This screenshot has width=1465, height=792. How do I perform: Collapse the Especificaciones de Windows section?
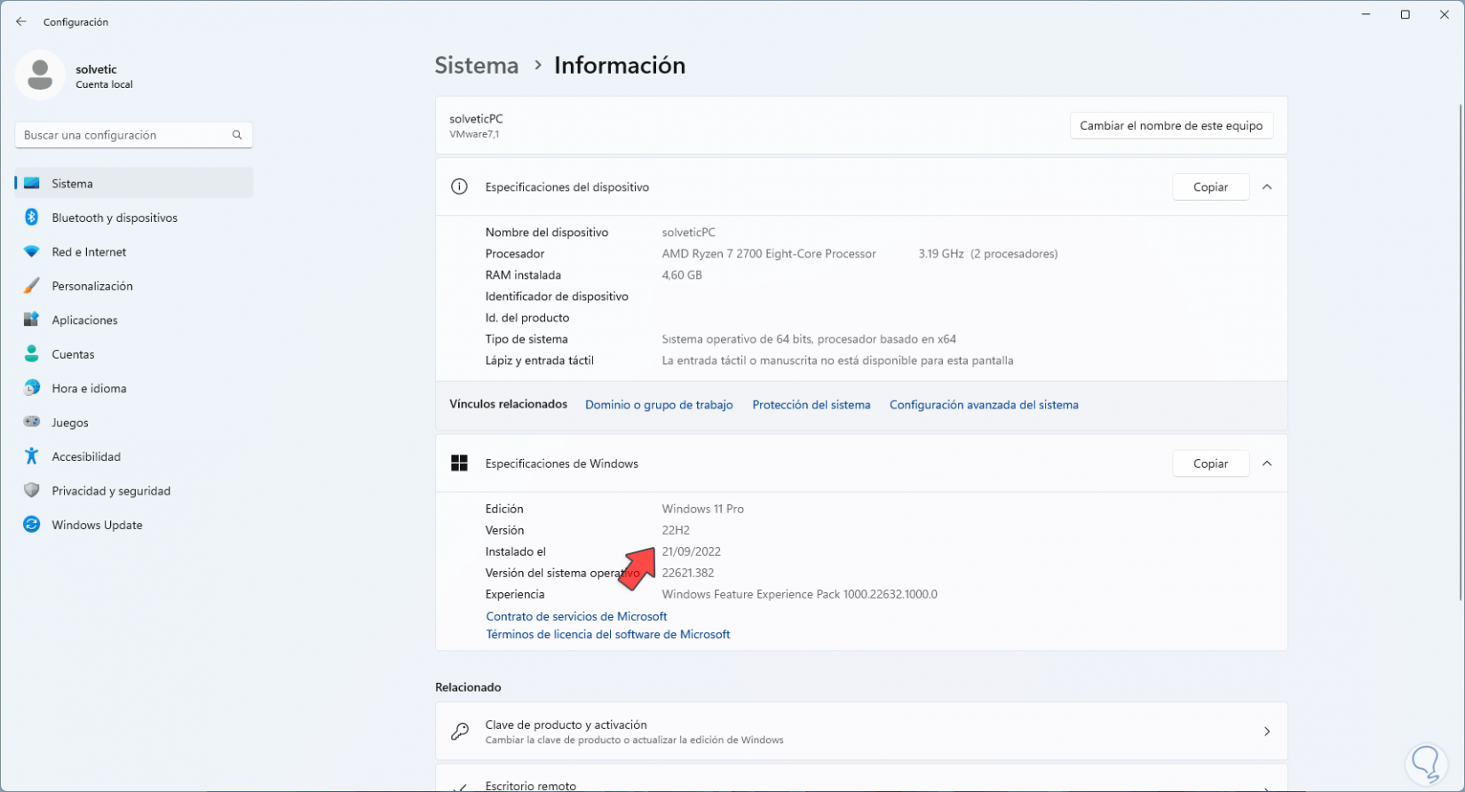click(1267, 463)
